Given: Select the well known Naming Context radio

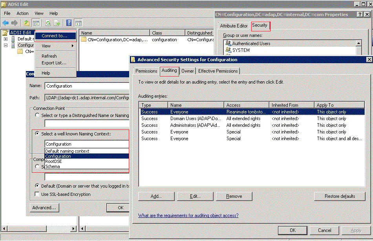Looking at the screenshot, I should click(x=37, y=133).
